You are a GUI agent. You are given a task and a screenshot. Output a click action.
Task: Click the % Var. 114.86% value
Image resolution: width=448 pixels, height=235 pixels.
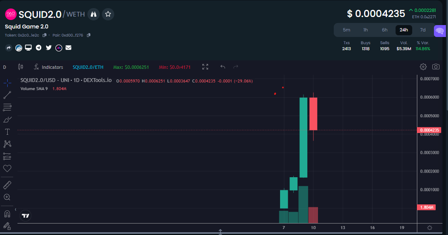[x=423, y=49]
